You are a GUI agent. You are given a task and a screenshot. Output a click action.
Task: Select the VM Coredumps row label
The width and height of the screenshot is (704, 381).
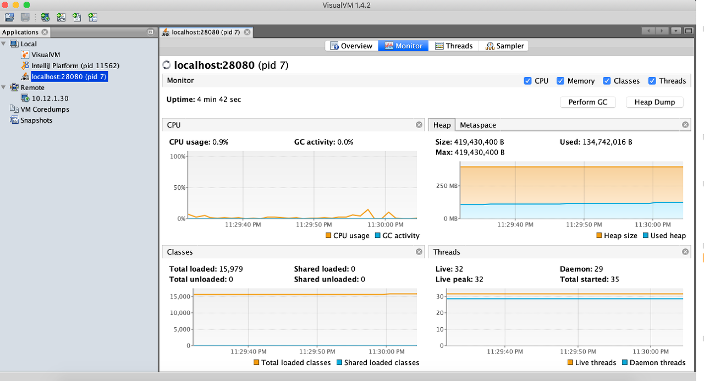click(45, 109)
